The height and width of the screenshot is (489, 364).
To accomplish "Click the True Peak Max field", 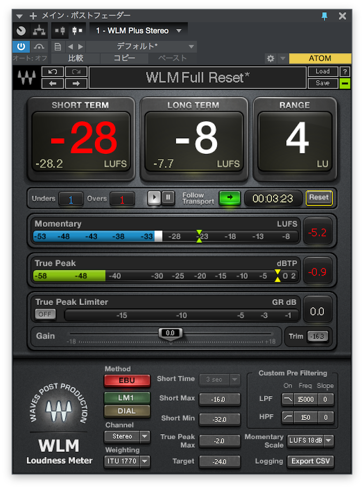I will tap(219, 441).
